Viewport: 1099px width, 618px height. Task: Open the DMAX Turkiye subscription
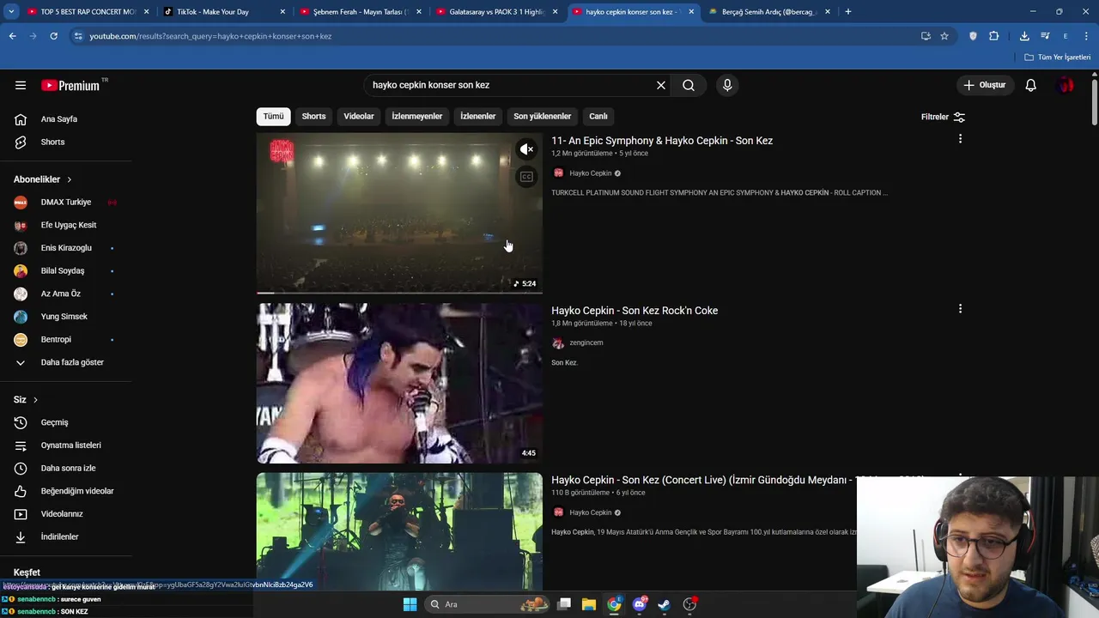(66, 202)
